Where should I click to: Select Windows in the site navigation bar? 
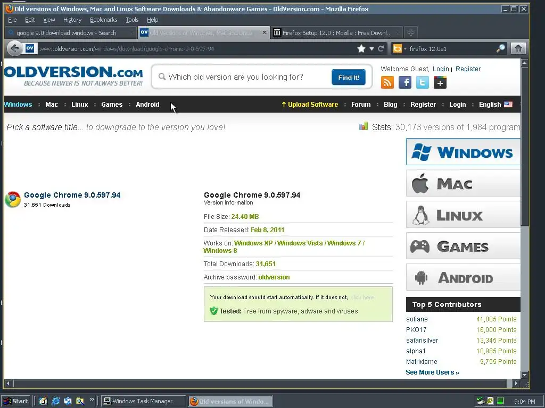[x=18, y=105]
